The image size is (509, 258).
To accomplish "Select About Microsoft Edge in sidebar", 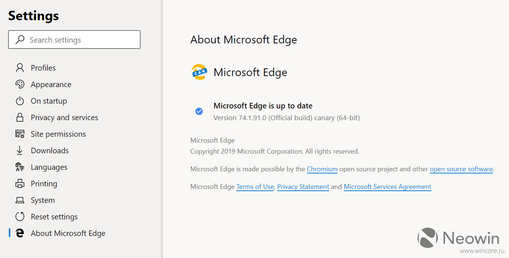I will tap(68, 233).
